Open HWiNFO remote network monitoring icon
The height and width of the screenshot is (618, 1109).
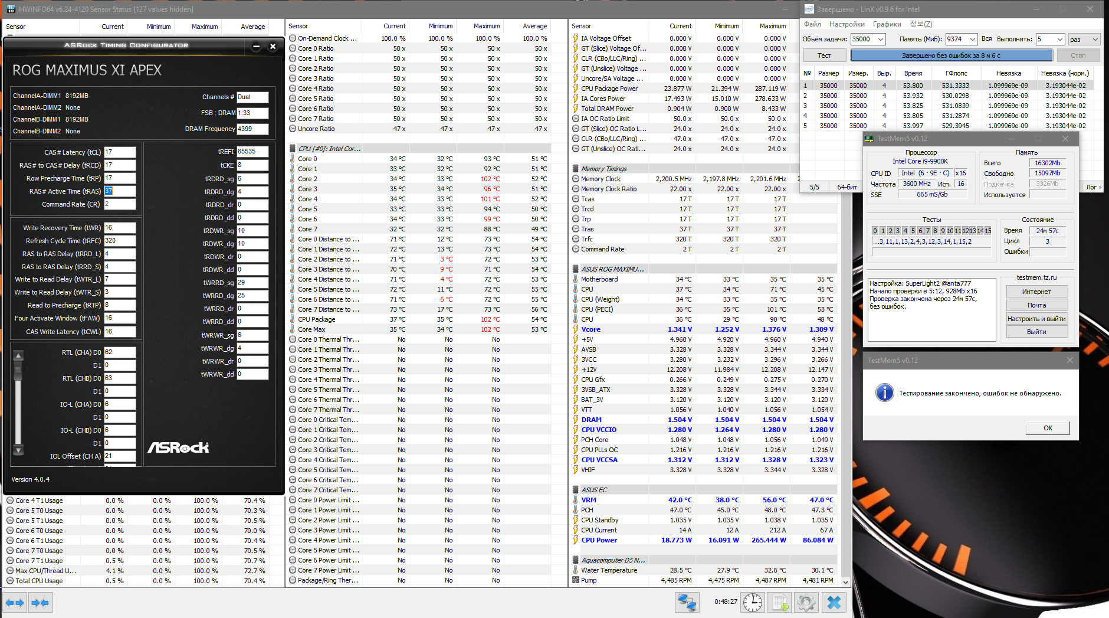(x=687, y=603)
